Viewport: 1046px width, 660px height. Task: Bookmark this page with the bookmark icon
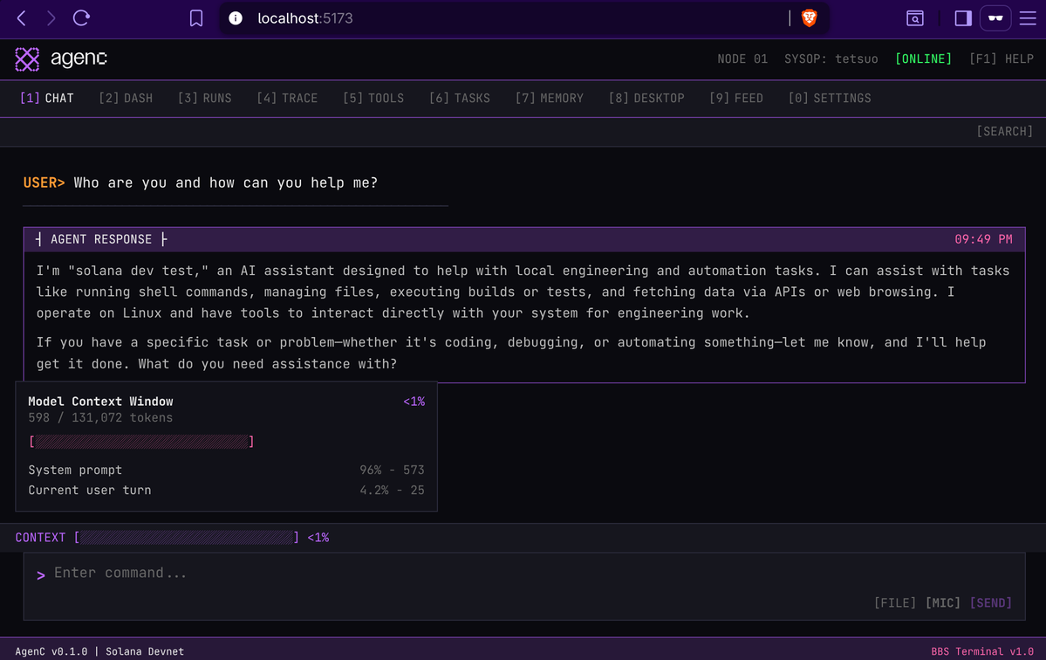point(196,18)
